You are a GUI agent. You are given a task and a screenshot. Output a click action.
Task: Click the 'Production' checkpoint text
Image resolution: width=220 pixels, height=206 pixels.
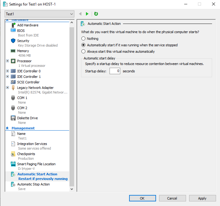26,158
